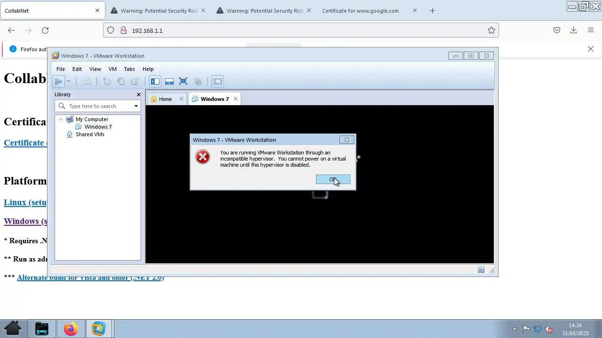Screen dimensions: 602x338
Task: Close the Windows 7 VM tab
Action: click(x=236, y=99)
